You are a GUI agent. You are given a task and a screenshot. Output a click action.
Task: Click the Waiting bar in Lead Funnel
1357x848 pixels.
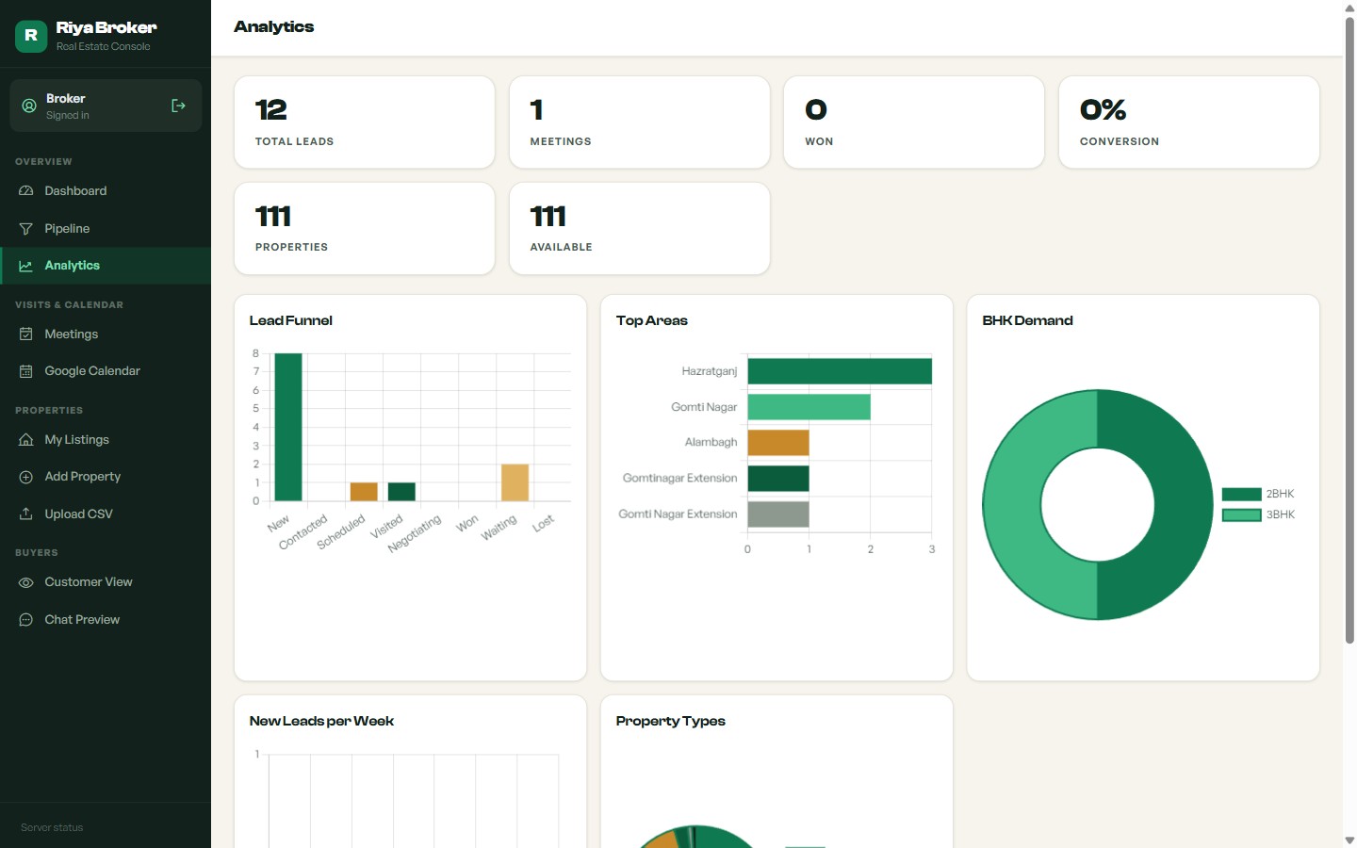coord(515,482)
